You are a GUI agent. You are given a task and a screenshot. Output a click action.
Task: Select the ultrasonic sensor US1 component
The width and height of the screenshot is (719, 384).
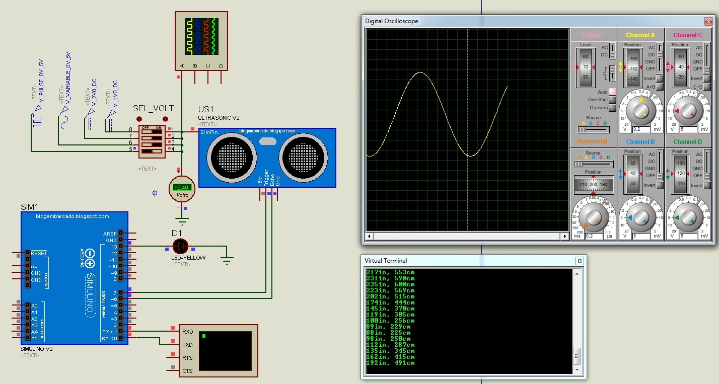(x=267, y=158)
